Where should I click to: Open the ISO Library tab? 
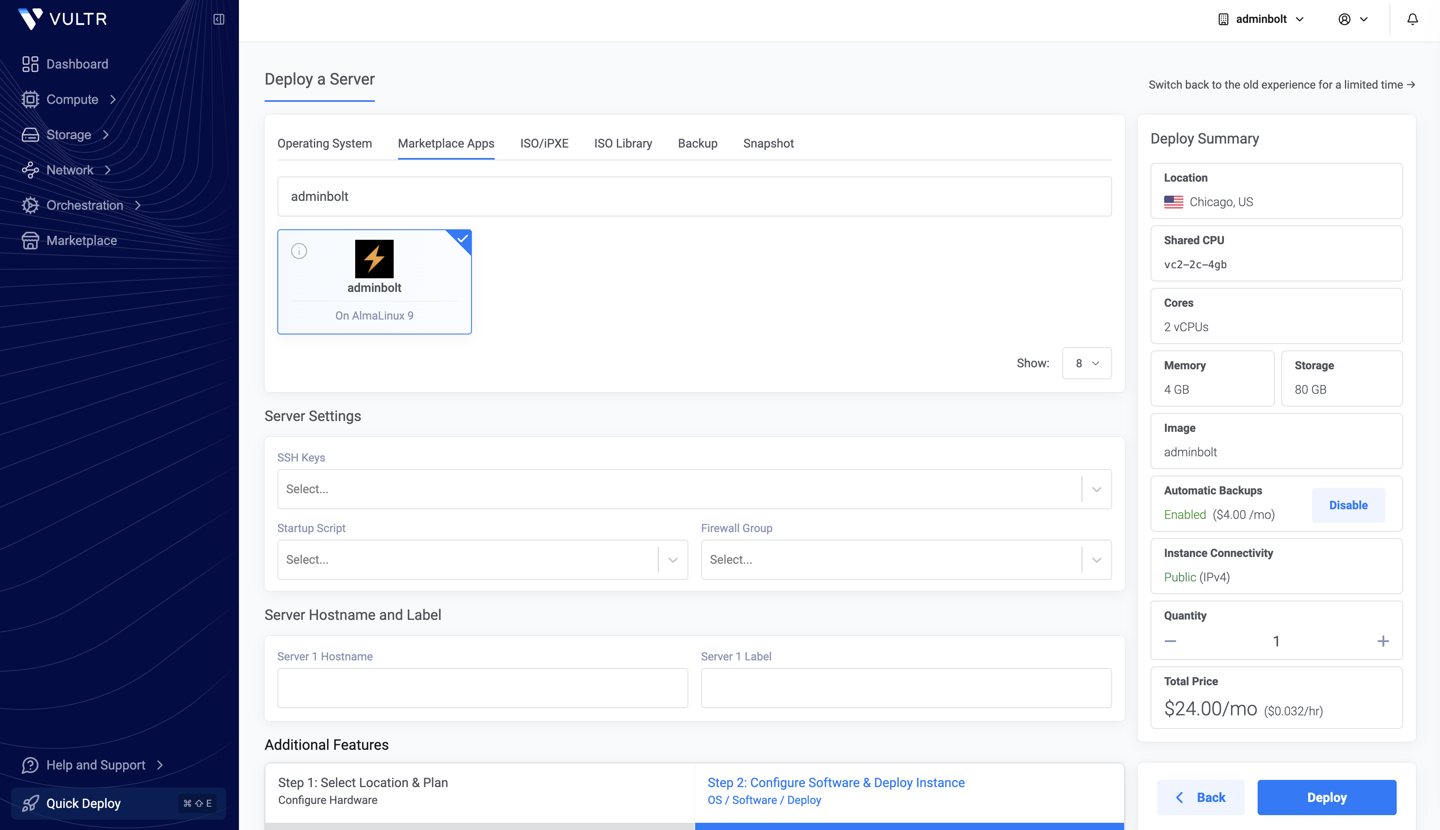[x=623, y=144]
